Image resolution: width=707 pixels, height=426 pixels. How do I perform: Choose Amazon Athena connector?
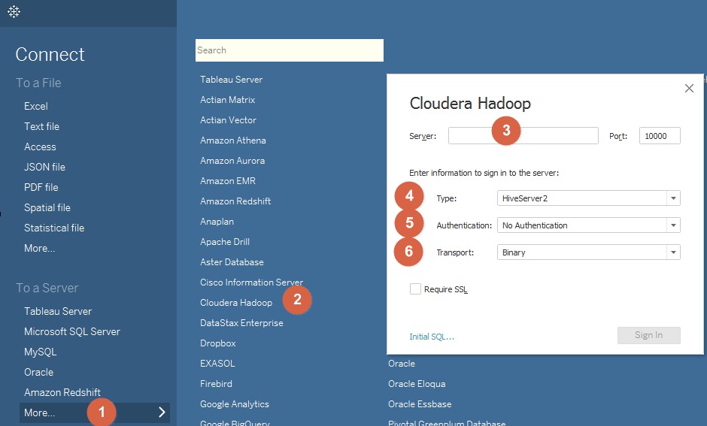[x=233, y=140]
